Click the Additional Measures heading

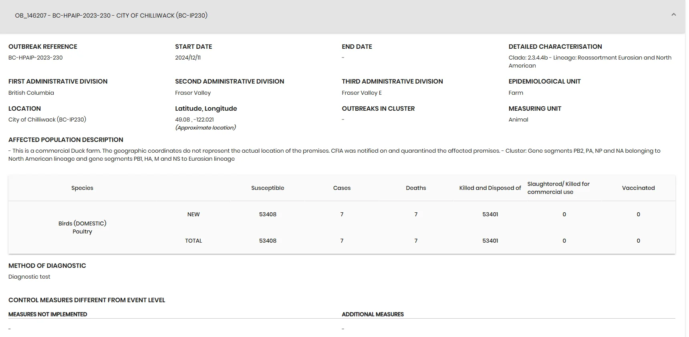tap(373, 314)
